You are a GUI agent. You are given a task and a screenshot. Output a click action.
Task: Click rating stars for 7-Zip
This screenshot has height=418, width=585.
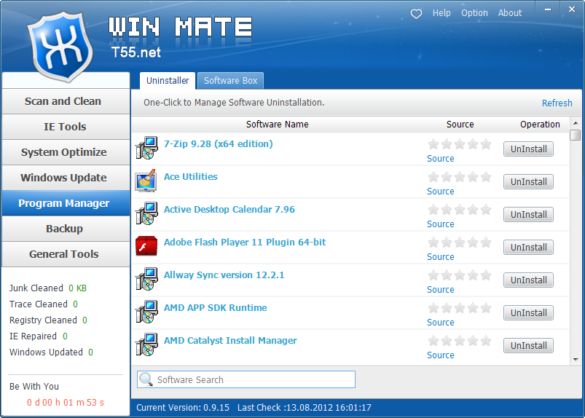459,144
